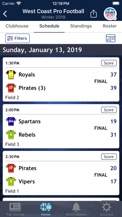The width and height of the screenshot is (122, 217).
Task: Open Notifications bell in bottom bar
Action: pos(76,209)
